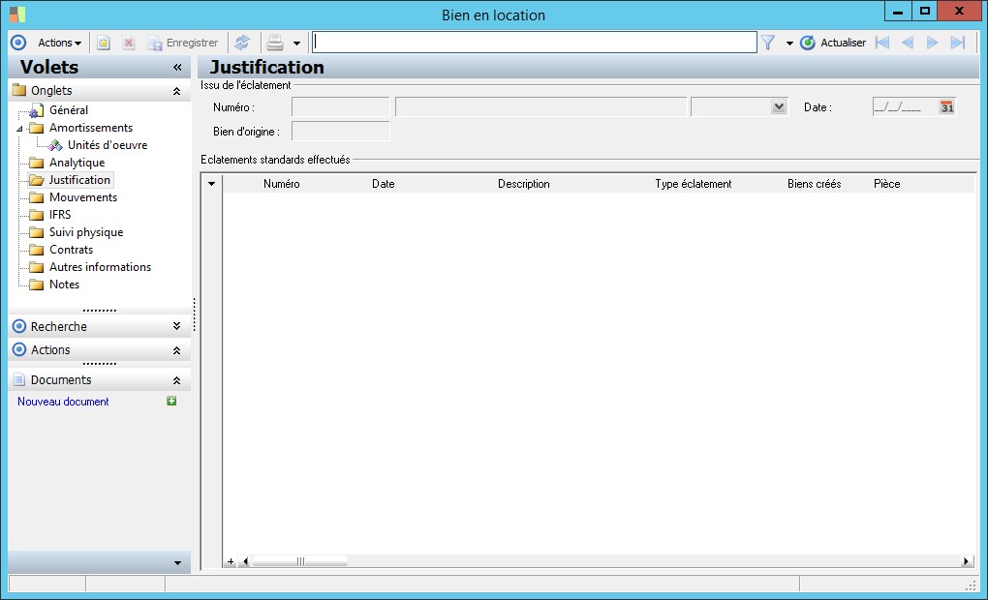Sort by the Date column header
This screenshot has height=600, width=988.
pos(384,184)
